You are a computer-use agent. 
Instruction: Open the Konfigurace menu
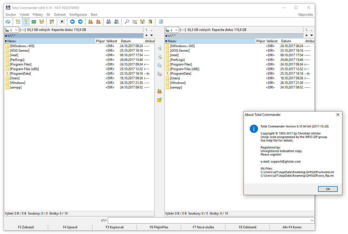coord(78,15)
